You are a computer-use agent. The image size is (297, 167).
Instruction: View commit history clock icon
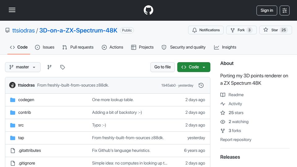(201, 85)
